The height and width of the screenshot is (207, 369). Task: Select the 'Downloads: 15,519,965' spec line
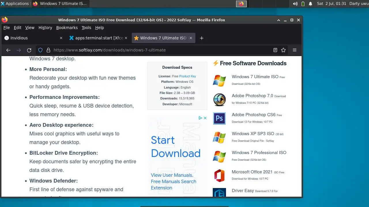click(x=177, y=99)
